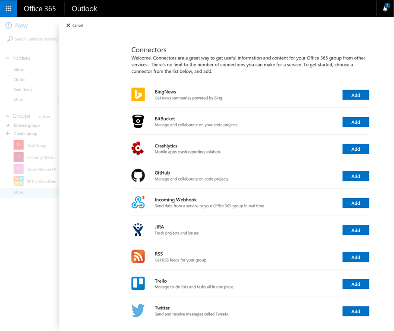
Task: Add the GitHub connector
Action: point(356,176)
